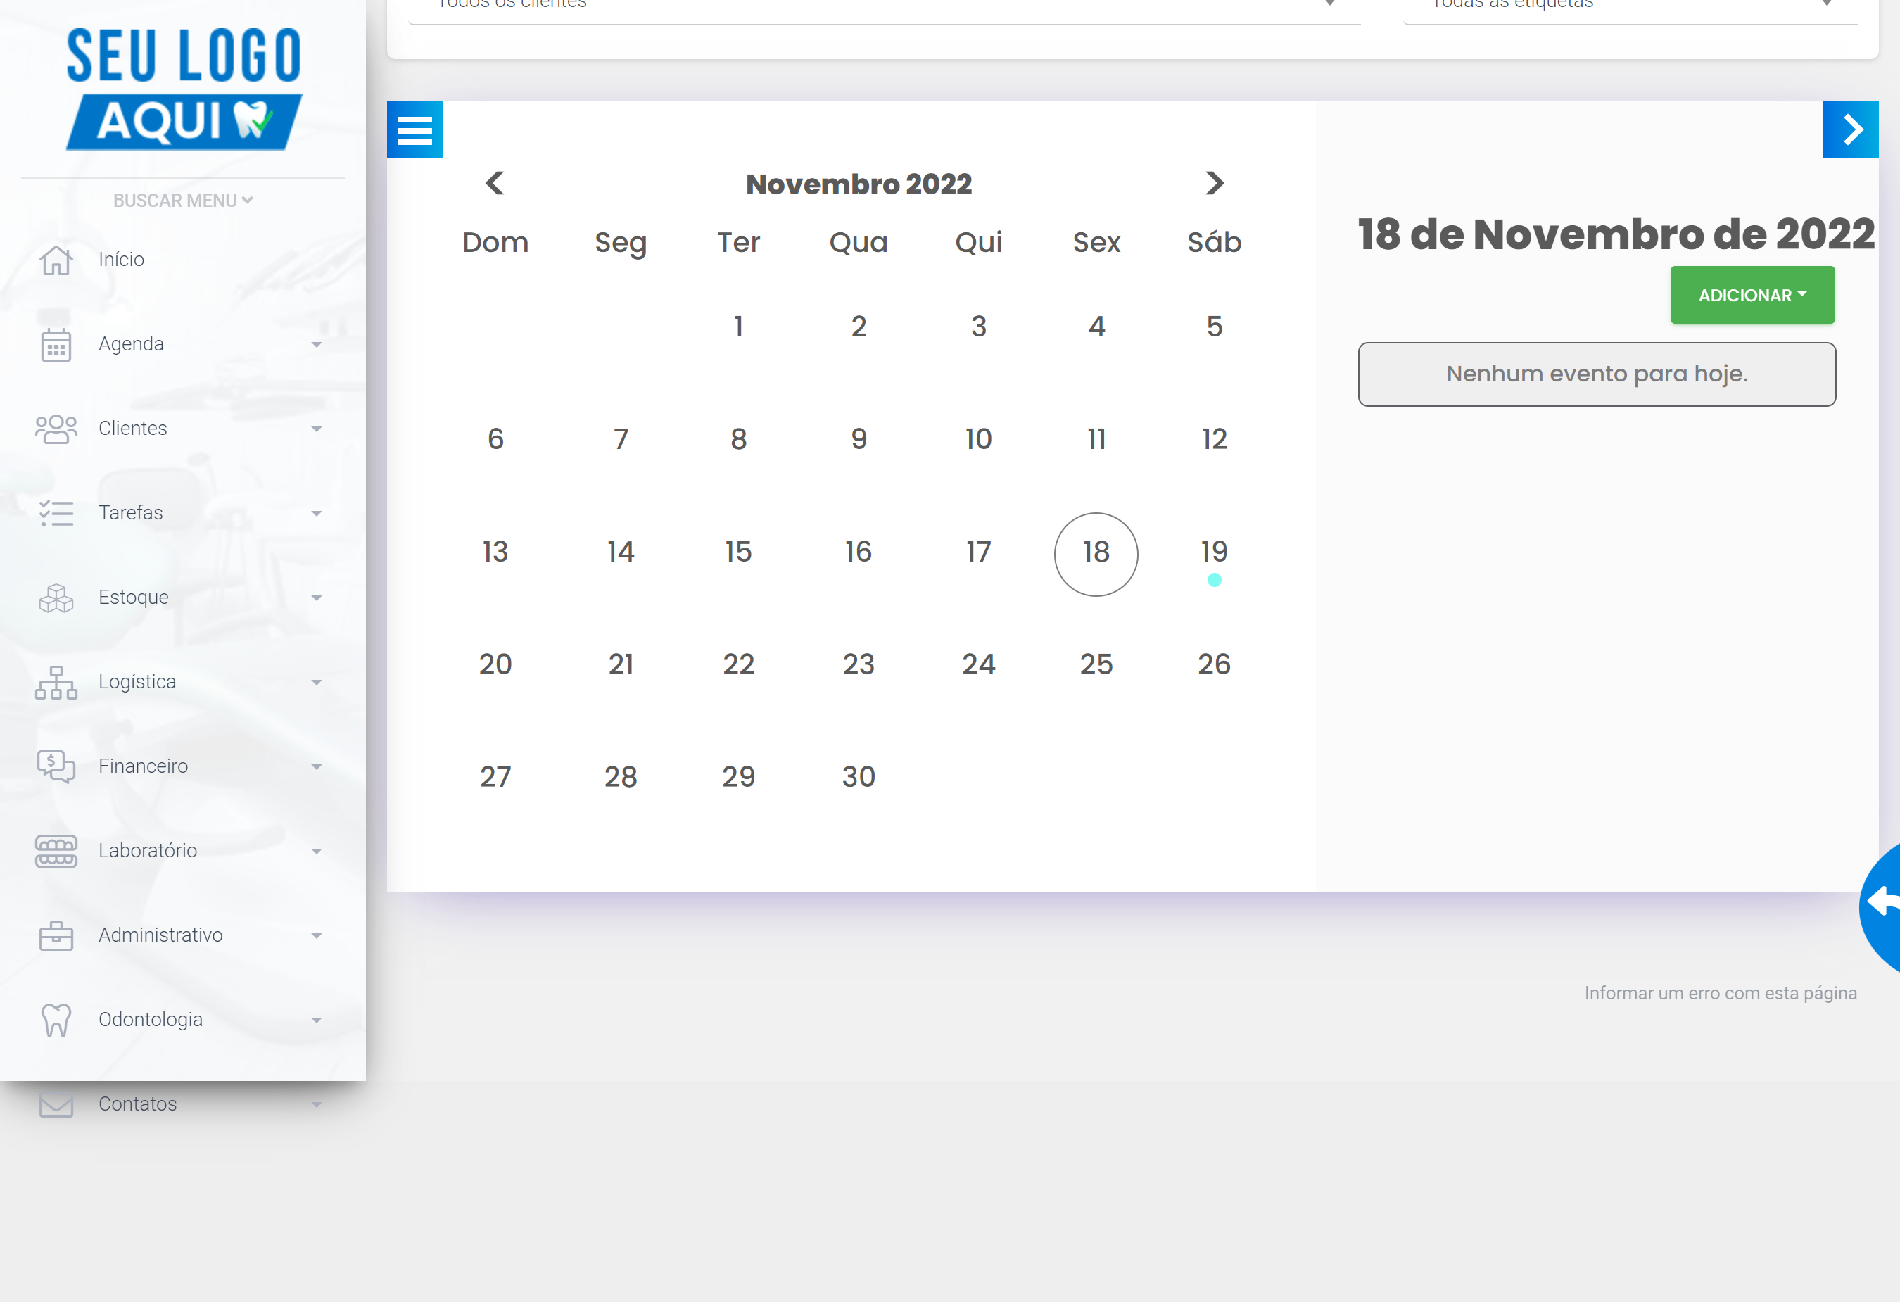Click the '18 de Novembro de 2022' heading

click(1616, 235)
